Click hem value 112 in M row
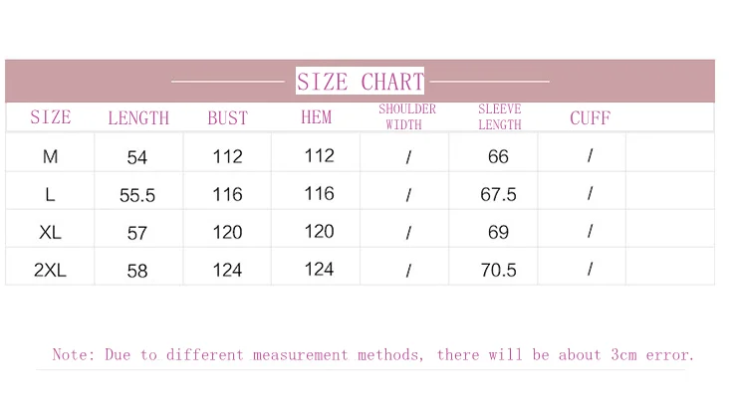 pyautogui.click(x=319, y=155)
